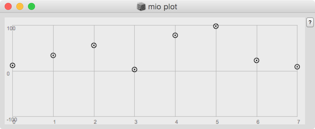
Task: Click the x-axis label 5
Action: pyautogui.click(x=217, y=122)
